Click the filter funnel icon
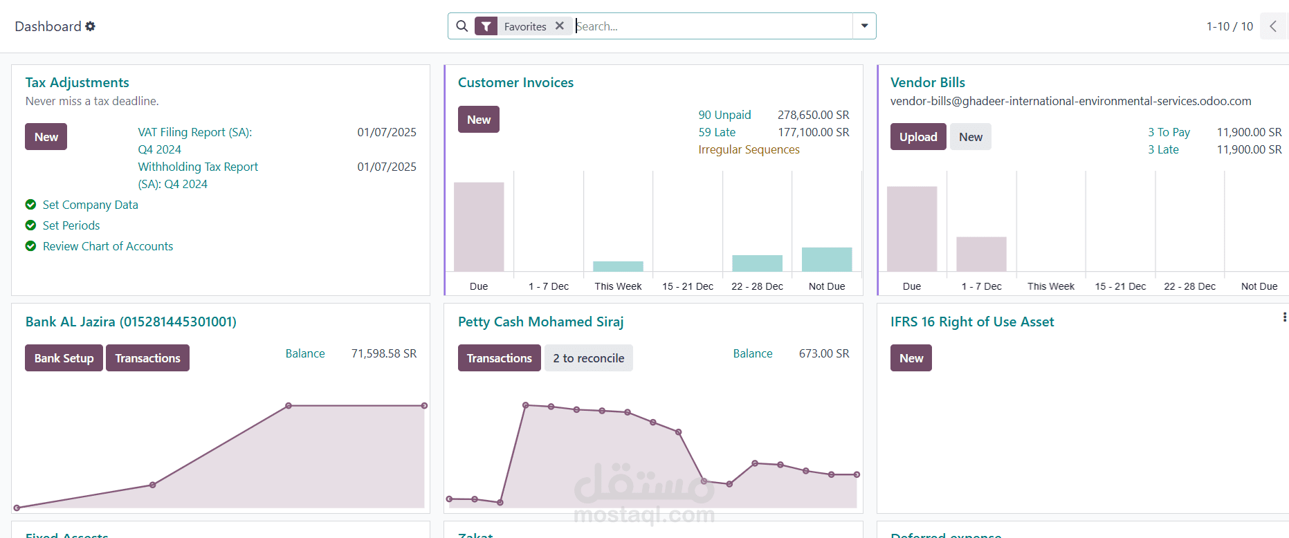 486,26
